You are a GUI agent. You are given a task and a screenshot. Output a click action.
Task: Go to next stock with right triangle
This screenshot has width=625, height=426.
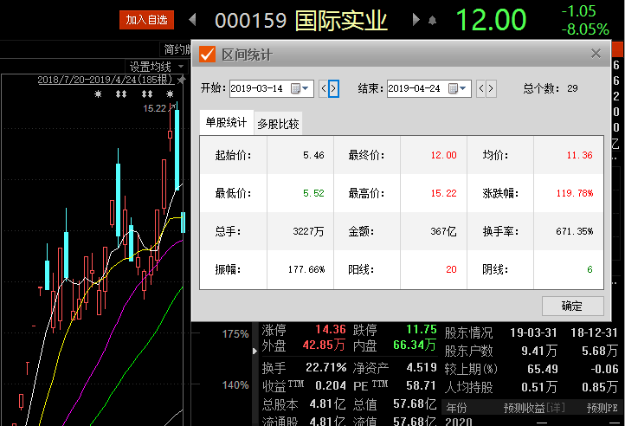[x=416, y=20]
